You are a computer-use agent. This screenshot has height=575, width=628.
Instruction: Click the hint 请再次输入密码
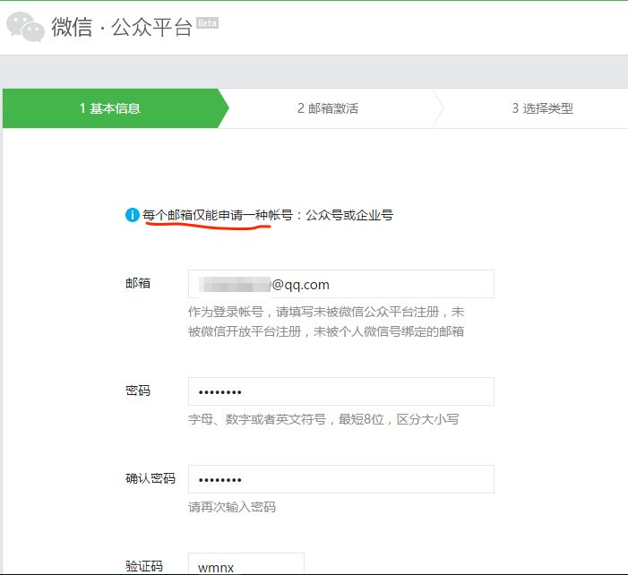pos(232,507)
